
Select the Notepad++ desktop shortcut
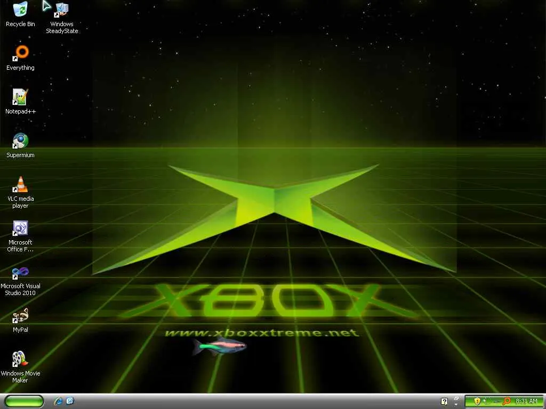coord(20,102)
